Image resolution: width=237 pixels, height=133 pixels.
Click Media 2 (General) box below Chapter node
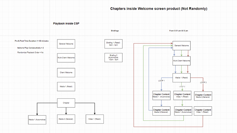pyautogui.click(x=66, y=119)
